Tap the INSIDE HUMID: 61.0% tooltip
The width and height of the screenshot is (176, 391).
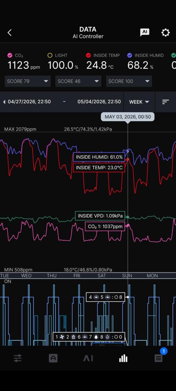[99, 157]
